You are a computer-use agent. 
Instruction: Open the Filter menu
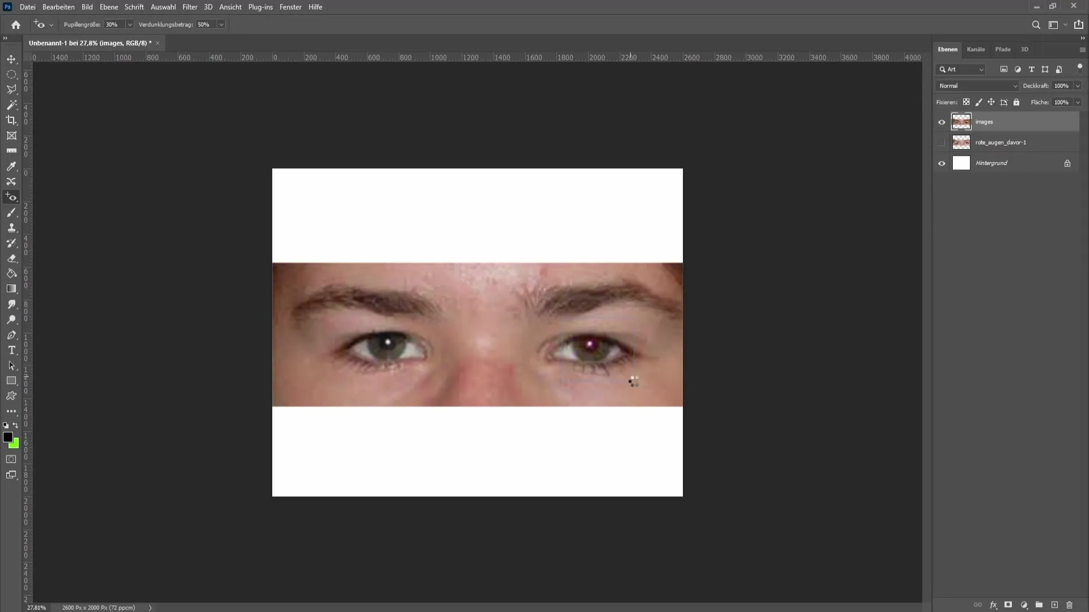click(189, 7)
